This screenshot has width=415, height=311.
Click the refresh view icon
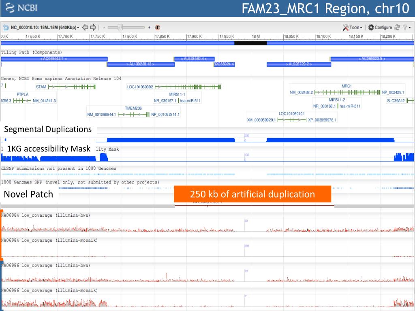397,27
